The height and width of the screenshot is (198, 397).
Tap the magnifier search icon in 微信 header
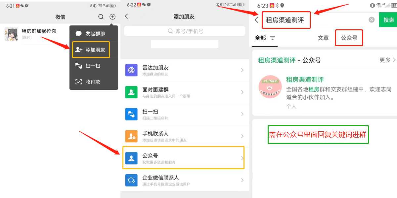[101, 17]
